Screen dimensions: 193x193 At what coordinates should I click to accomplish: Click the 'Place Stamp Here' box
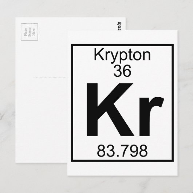click(29, 32)
